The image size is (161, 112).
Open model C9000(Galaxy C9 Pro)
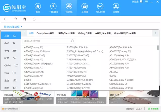pyautogui.click(x=121, y=88)
